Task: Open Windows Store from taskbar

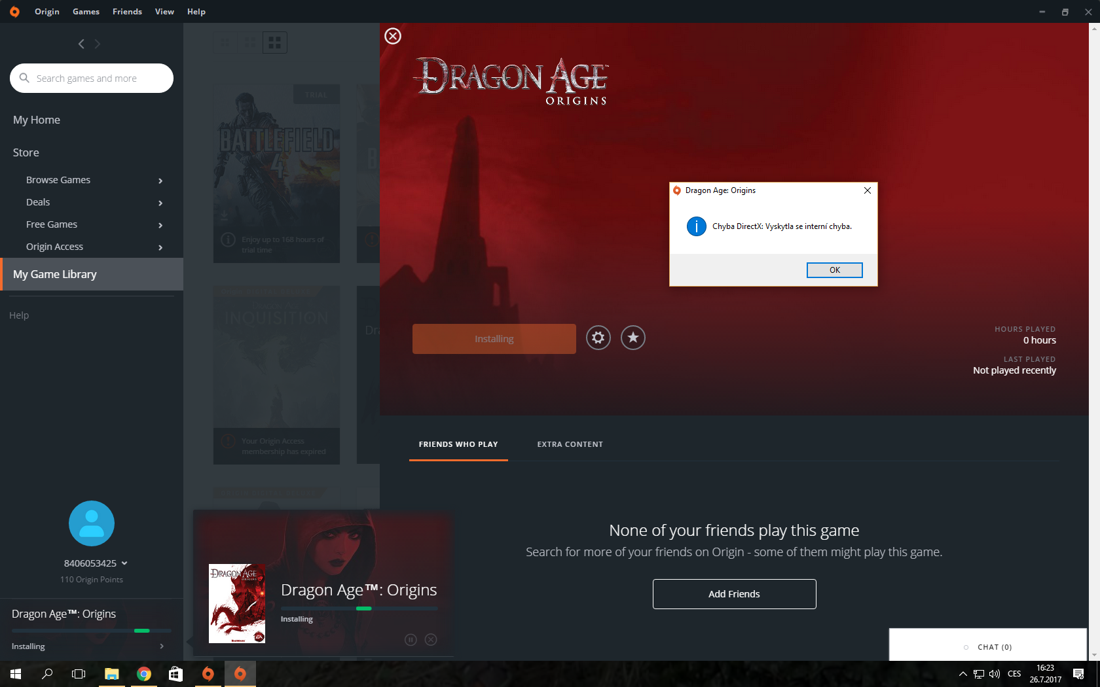Action: (175, 674)
